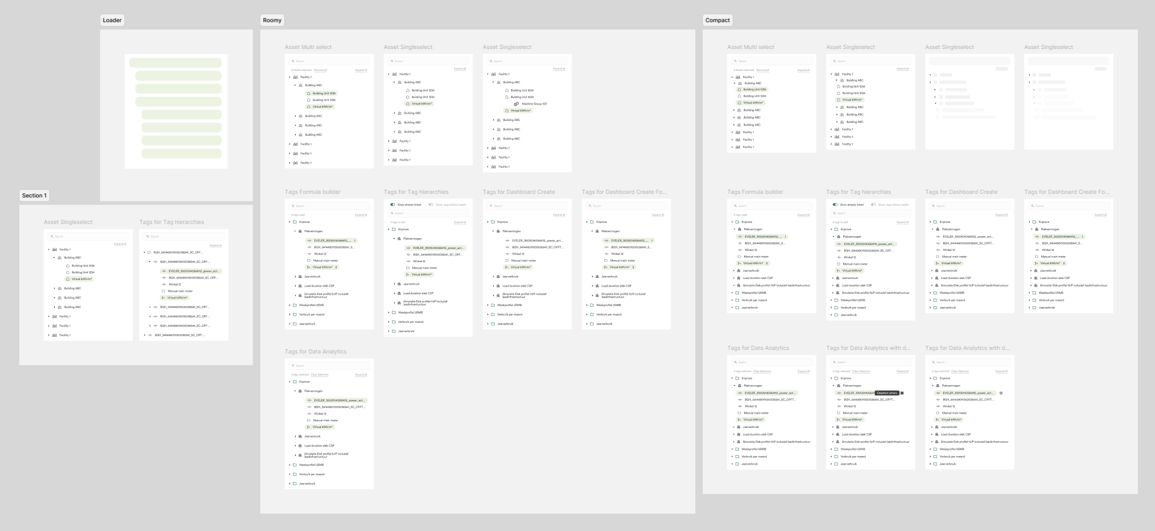Collapse Piekvermogen in Roomy Tags for Tag hierarchies

pyautogui.click(x=394, y=239)
